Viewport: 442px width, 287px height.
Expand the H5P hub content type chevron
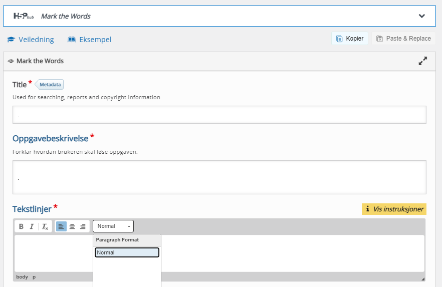422,16
